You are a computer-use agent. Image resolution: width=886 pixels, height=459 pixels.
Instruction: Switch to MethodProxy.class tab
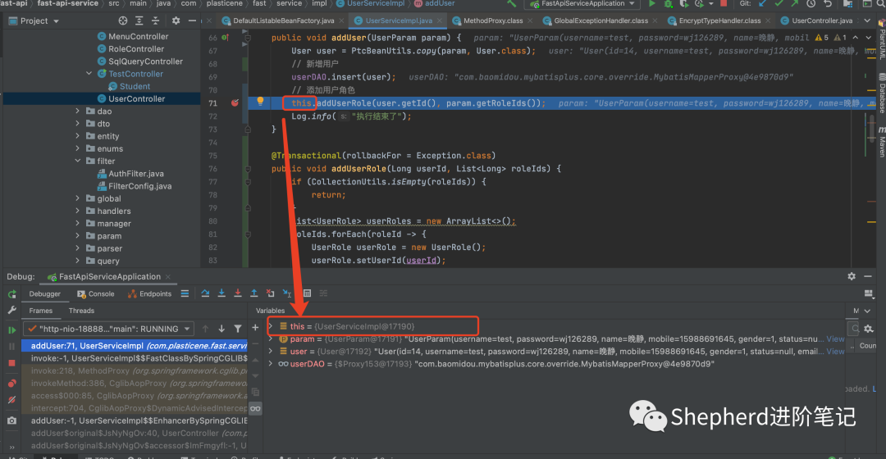(493, 20)
